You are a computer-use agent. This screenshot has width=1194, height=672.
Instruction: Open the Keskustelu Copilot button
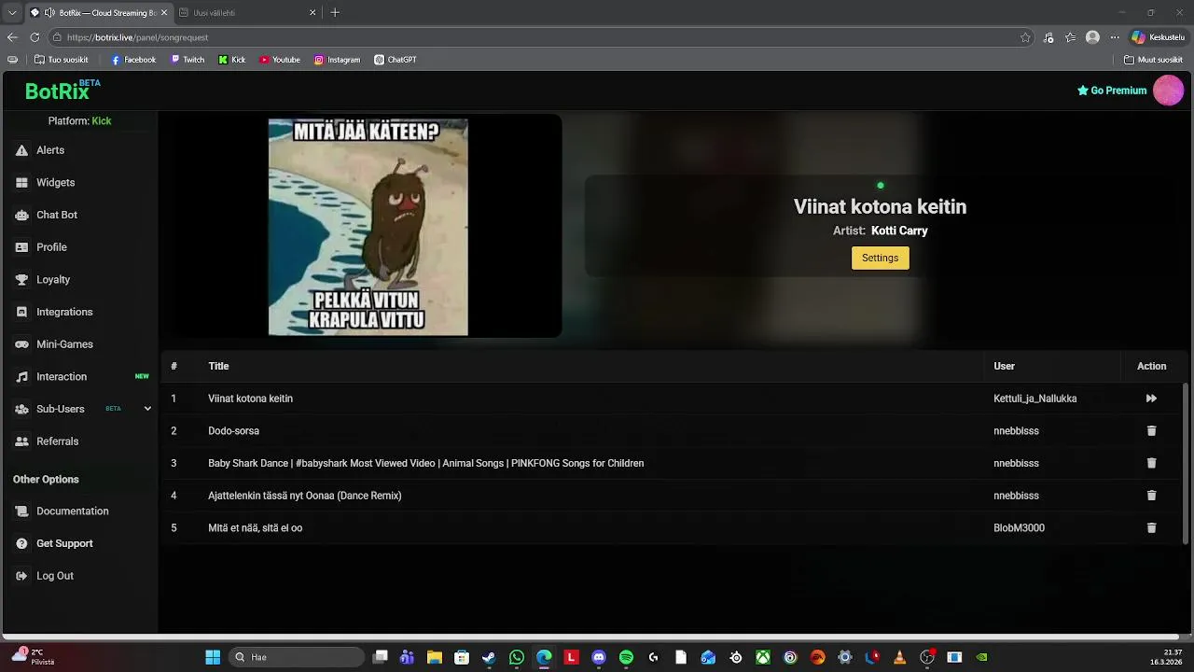[x=1158, y=37]
